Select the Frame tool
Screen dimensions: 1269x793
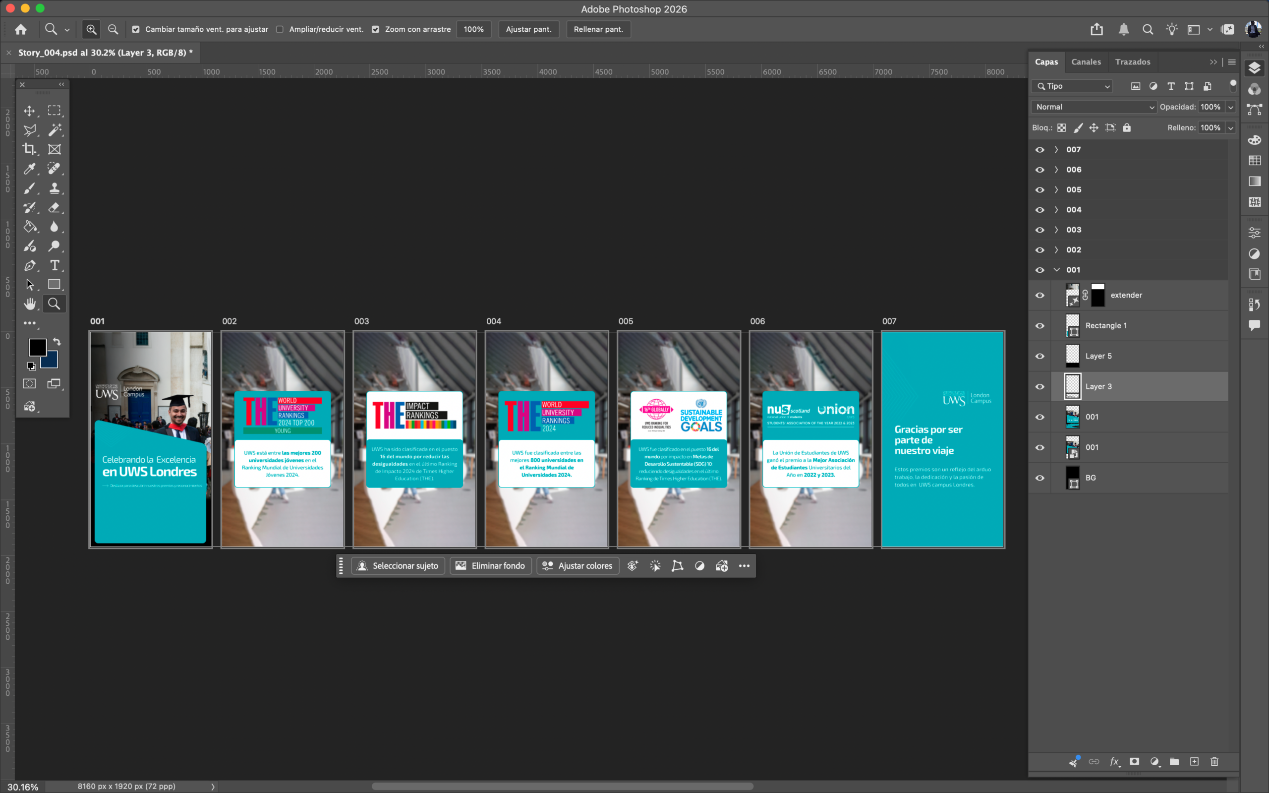(54, 149)
